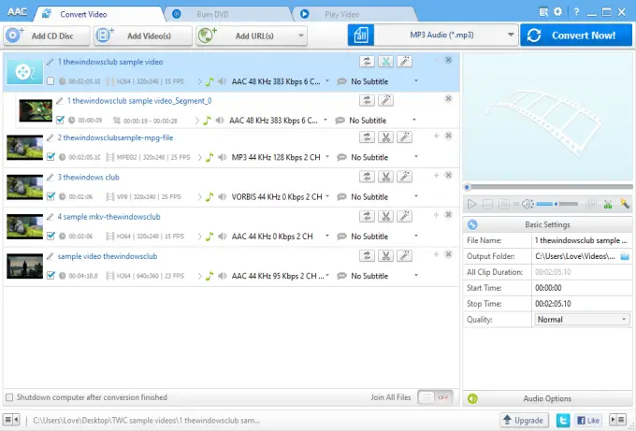Click pencil icon beside sample video thewindowsclub
Viewport: 636px width, 431px height.
pos(50,256)
